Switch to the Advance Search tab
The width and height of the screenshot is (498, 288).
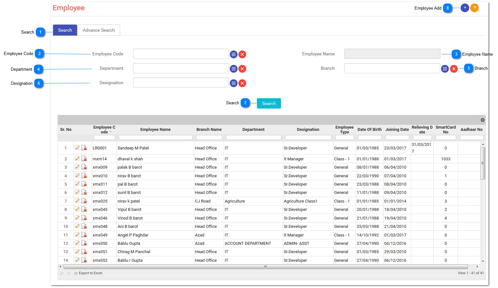[99, 30]
